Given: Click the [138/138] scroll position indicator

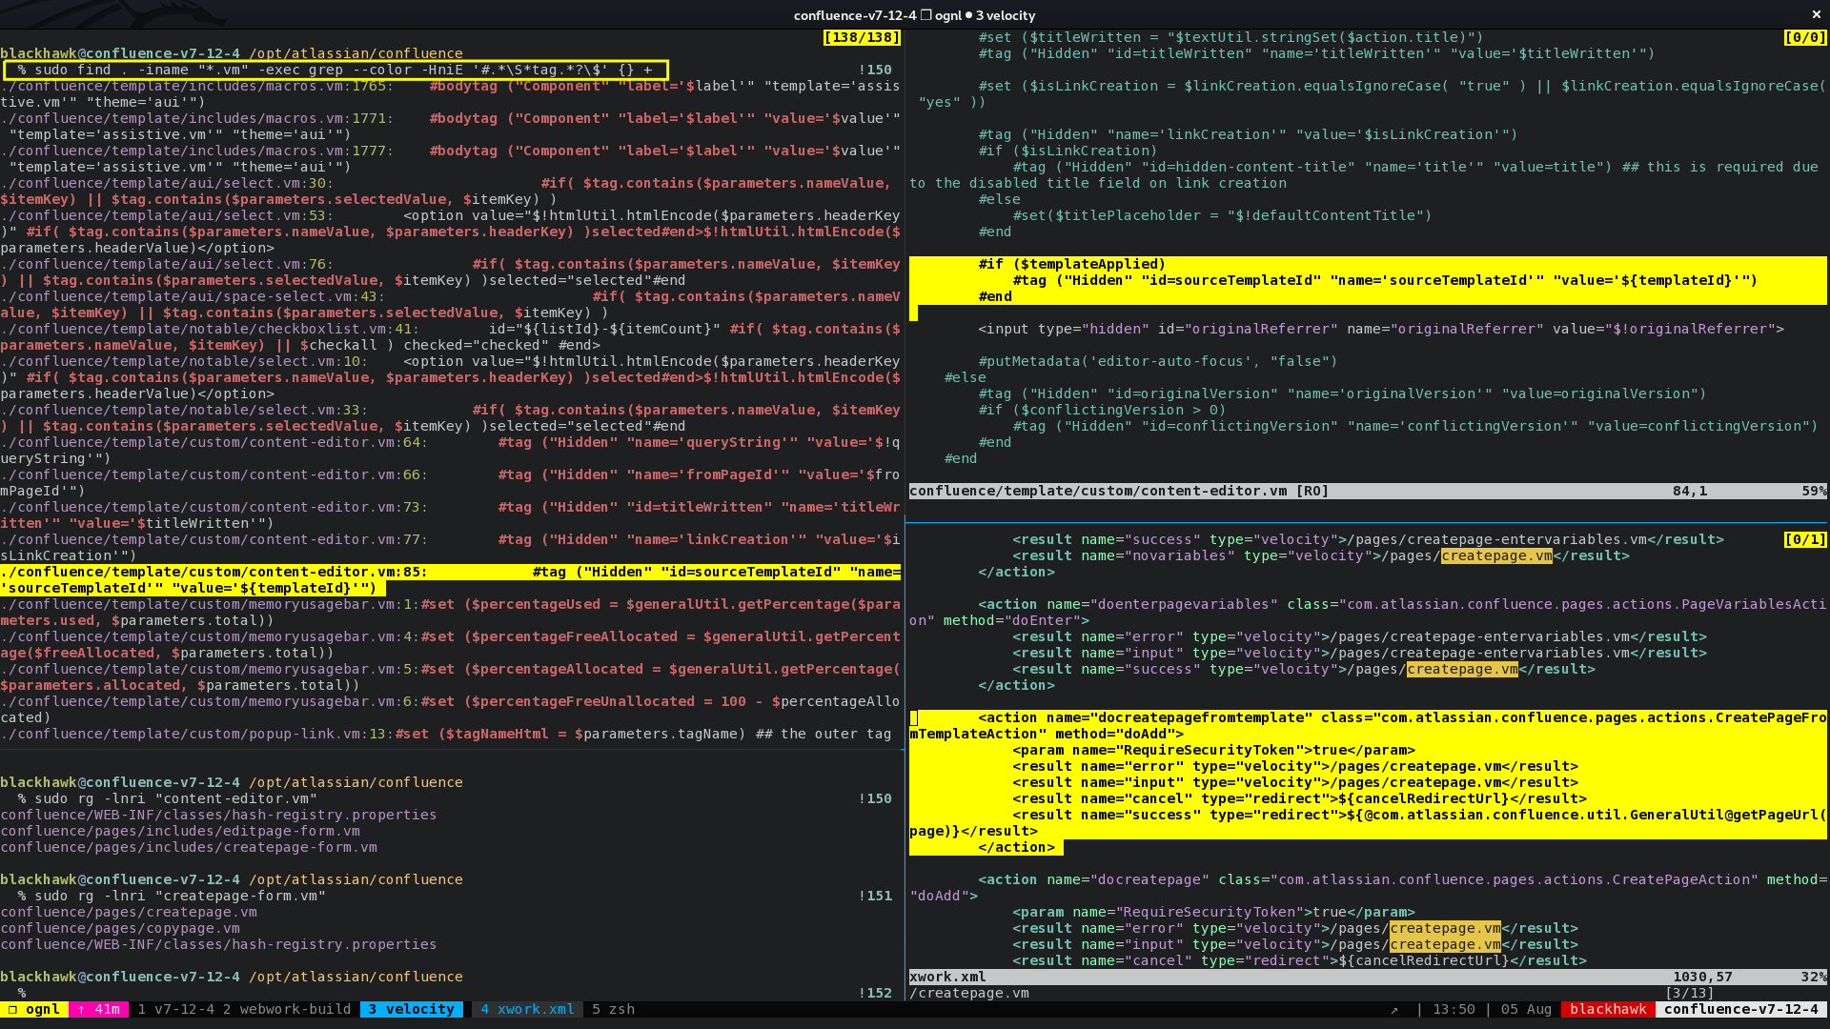Looking at the screenshot, I should pos(862,37).
